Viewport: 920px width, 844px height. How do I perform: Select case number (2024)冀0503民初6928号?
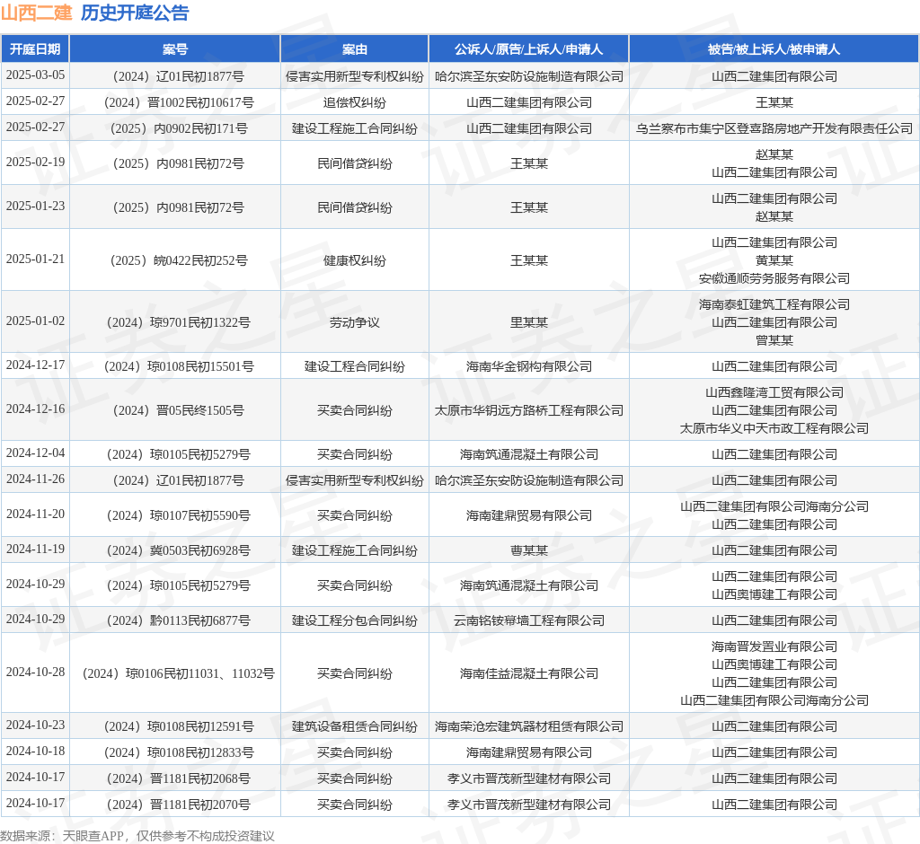[x=179, y=550]
